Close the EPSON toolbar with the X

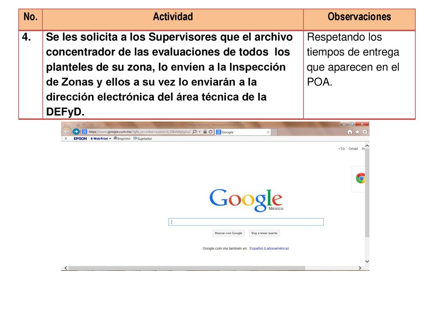(x=66, y=138)
